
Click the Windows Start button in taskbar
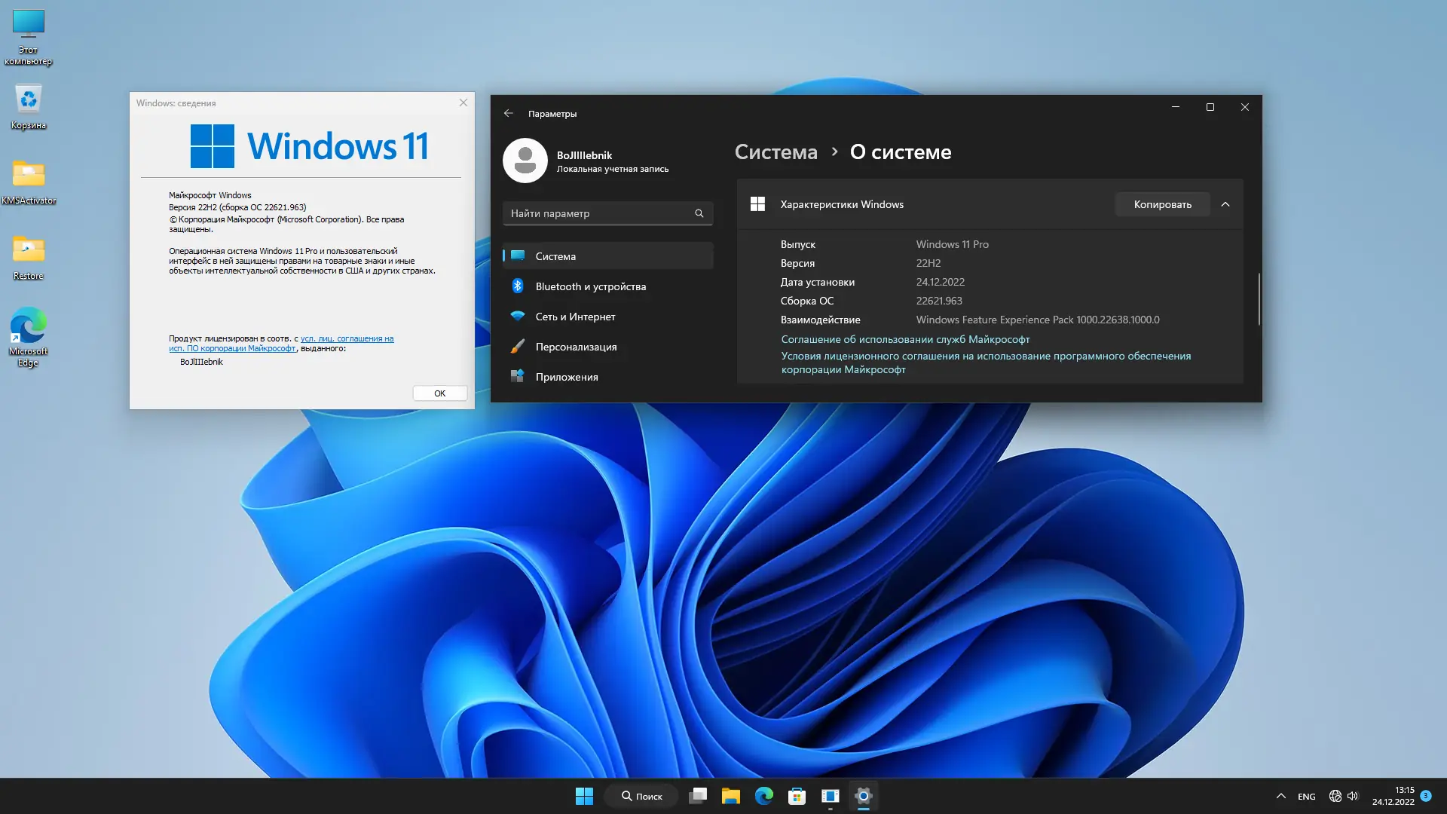(584, 796)
